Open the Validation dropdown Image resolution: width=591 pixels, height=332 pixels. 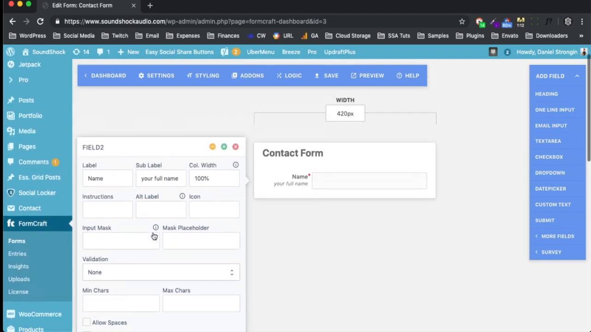pyautogui.click(x=161, y=272)
